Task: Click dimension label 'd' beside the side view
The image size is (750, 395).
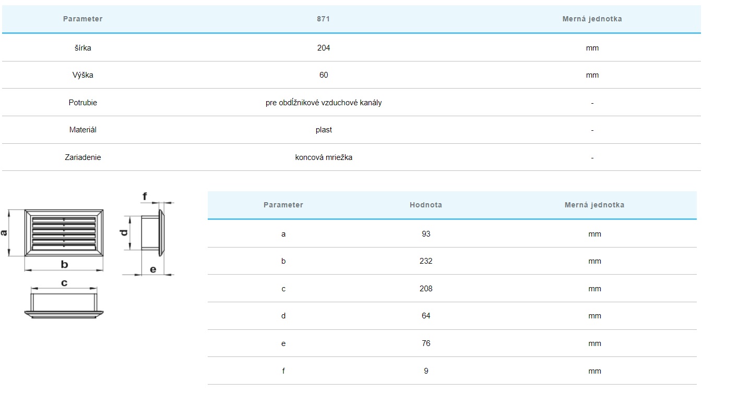Action: 124,232
